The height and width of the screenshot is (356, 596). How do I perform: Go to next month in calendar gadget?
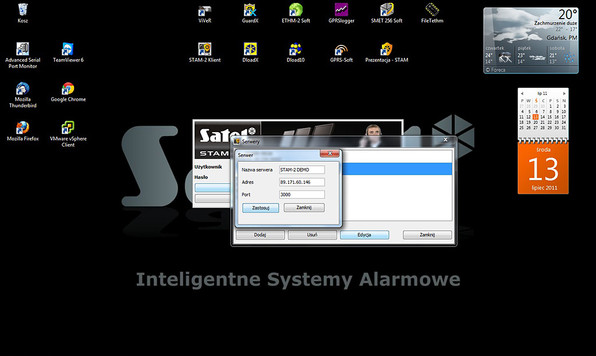[563, 93]
